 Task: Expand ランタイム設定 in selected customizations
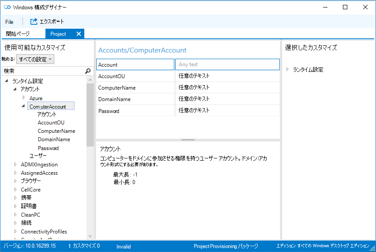tap(287, 69)
